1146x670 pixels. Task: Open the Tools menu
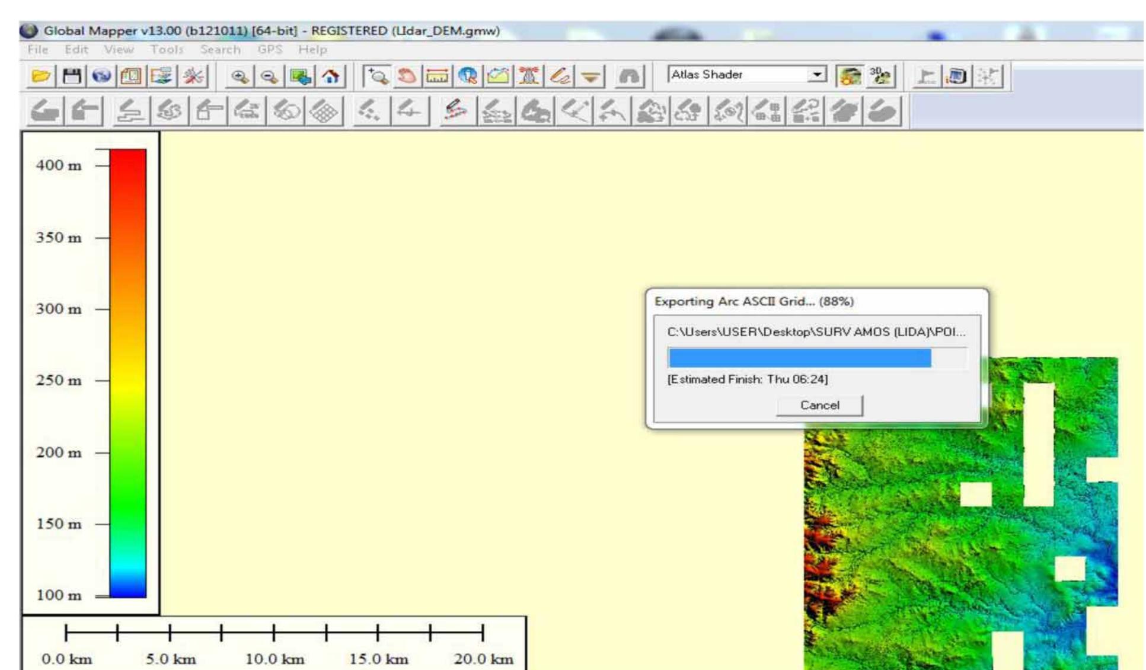(x=167, y=50)
